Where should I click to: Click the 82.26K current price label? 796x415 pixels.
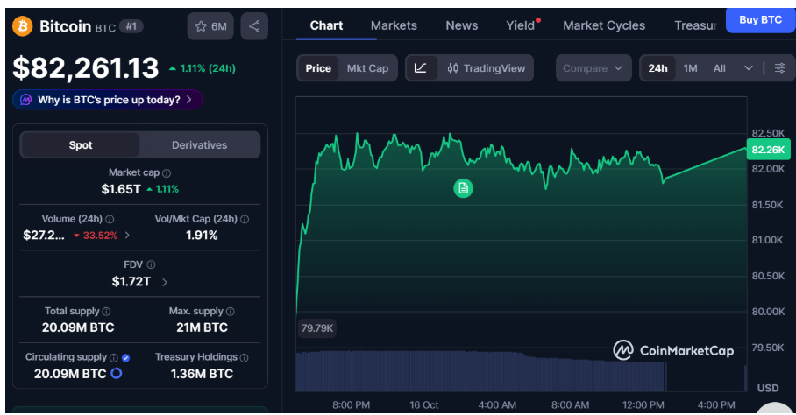(768, 150)
